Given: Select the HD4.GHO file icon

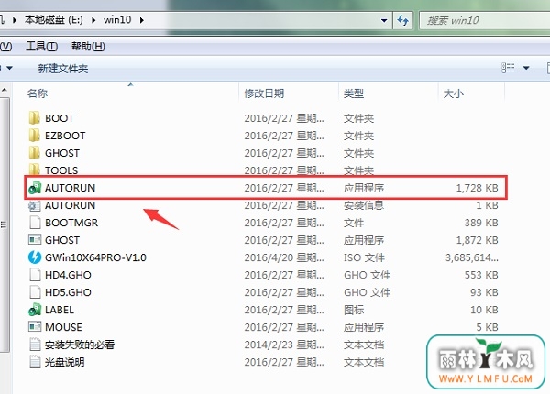Looking at the screenshot, I should [x=35, y=275].
